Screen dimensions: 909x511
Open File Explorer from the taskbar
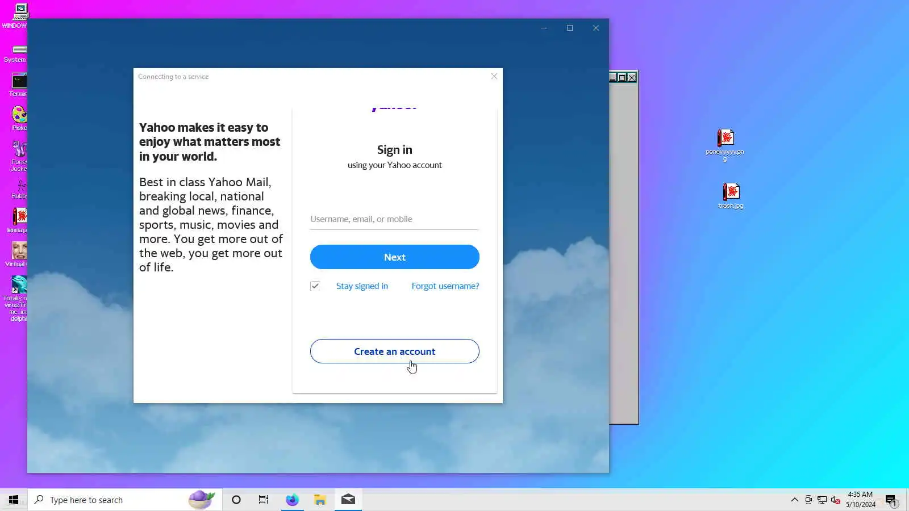tap(320, 500)
